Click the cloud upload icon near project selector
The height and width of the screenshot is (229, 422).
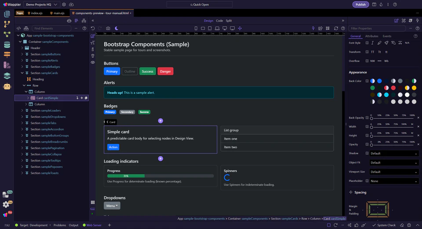click(x=71, y=4)
